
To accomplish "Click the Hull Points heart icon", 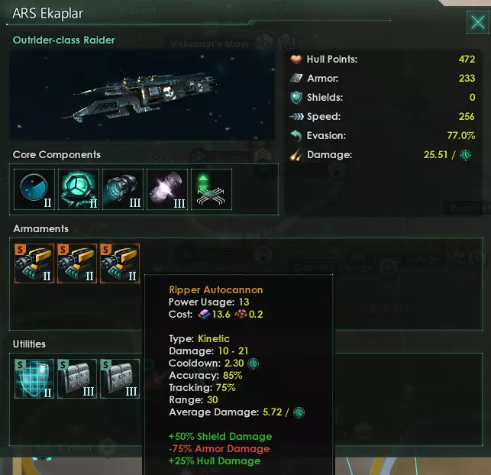I will (x=296, y=59).
